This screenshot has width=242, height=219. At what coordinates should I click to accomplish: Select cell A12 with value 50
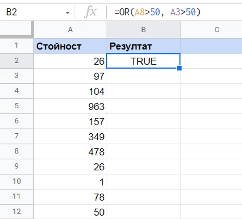[70, 212]
